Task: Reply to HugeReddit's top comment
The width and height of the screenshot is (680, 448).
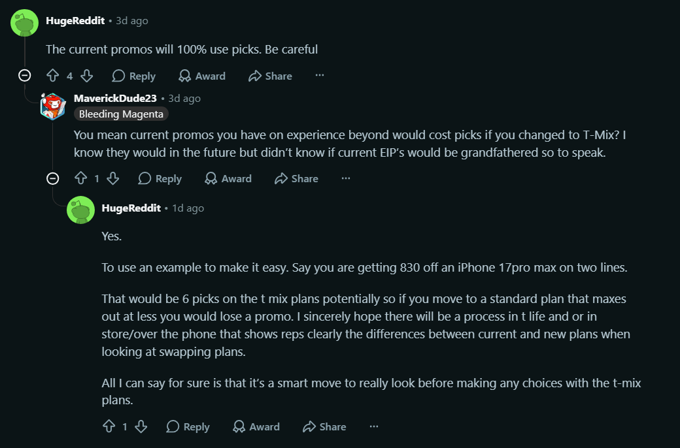Action: pyautogui.click(x=133, y=76)
